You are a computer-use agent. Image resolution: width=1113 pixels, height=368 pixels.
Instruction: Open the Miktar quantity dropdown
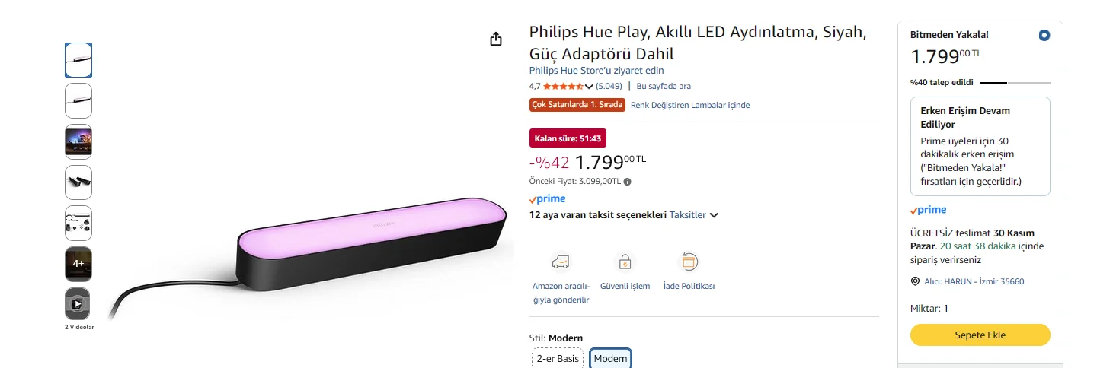929,308
